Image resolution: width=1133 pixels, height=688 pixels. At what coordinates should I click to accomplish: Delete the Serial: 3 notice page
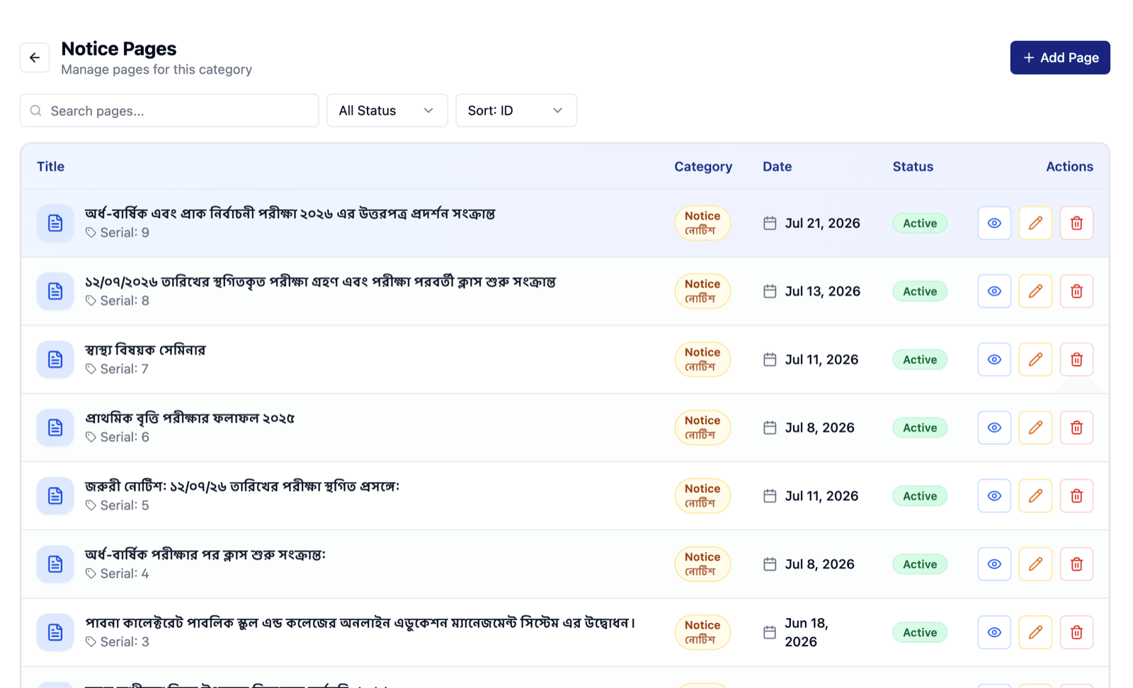[x=1076, y=632]
